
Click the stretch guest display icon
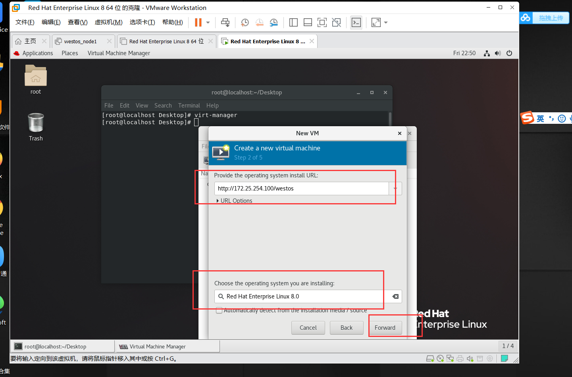click(x=376, y=23)
